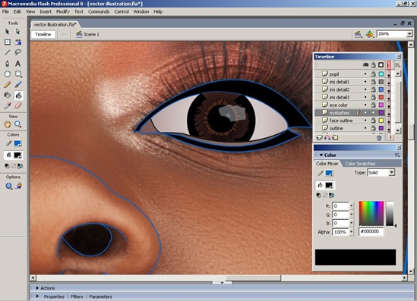Select the Subselection tool

17,32
